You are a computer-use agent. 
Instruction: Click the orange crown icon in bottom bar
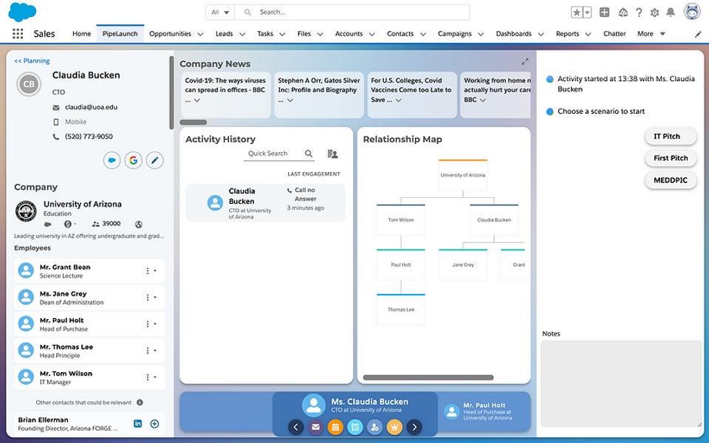394,427
